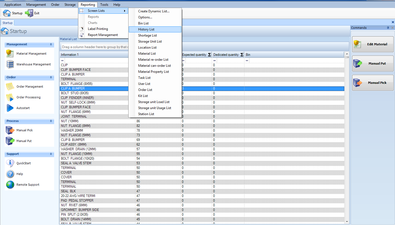Select the PIN SPLIT (2.0X35) row
Viewport: 395px width, 225px height.
tap(202, 215)
